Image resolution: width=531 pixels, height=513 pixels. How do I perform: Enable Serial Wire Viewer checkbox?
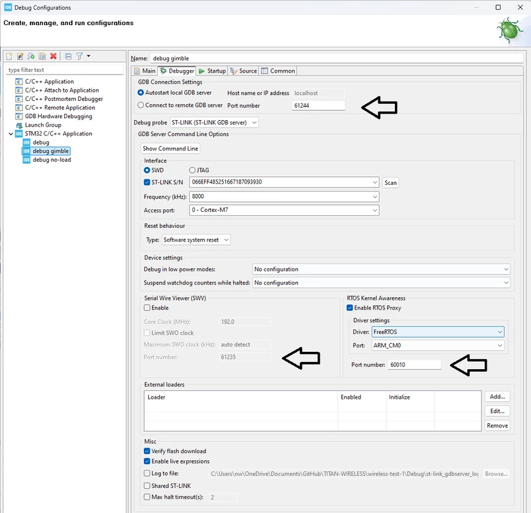tap(147, 308)
